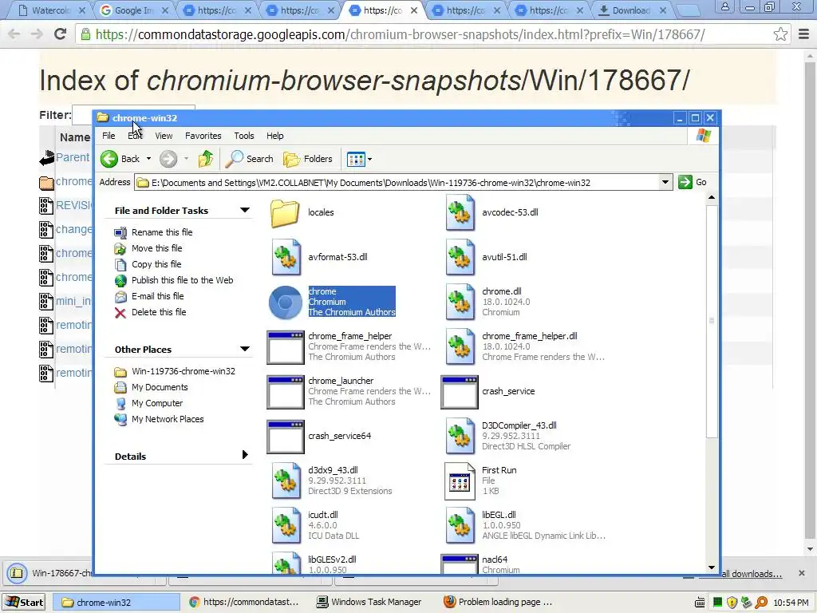The width and height of the screenshot is (817, 613).
Task: Switch to Windows Task Manager taskbar item
Action: point(369,602)
